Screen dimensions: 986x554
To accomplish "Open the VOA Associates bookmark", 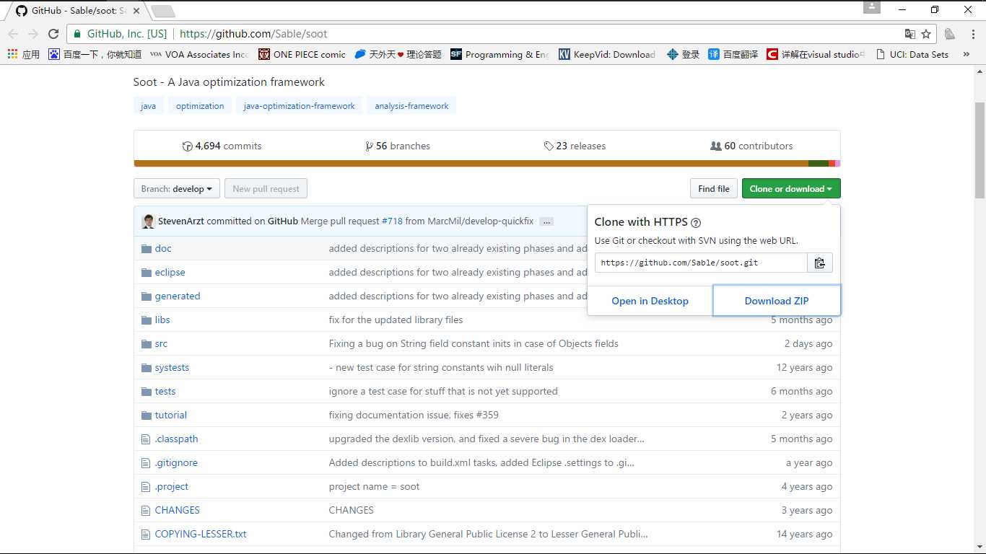I will click(x=199, y=54).
